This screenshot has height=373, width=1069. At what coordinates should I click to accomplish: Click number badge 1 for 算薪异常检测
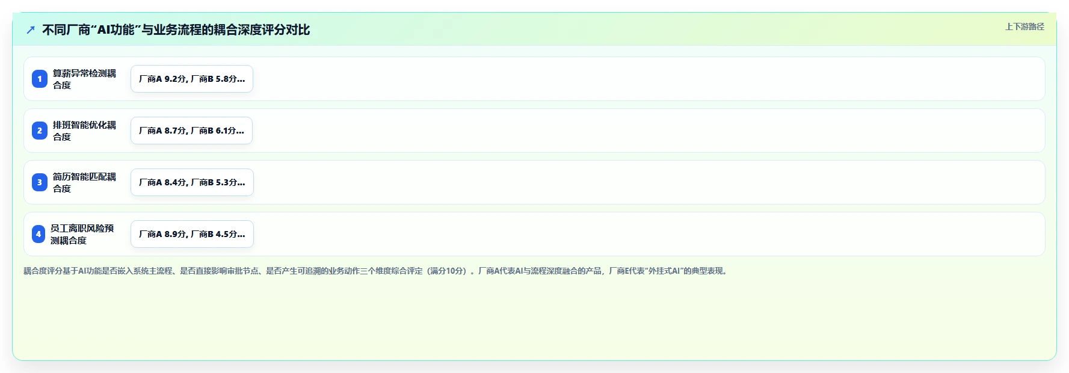(40, 79)
